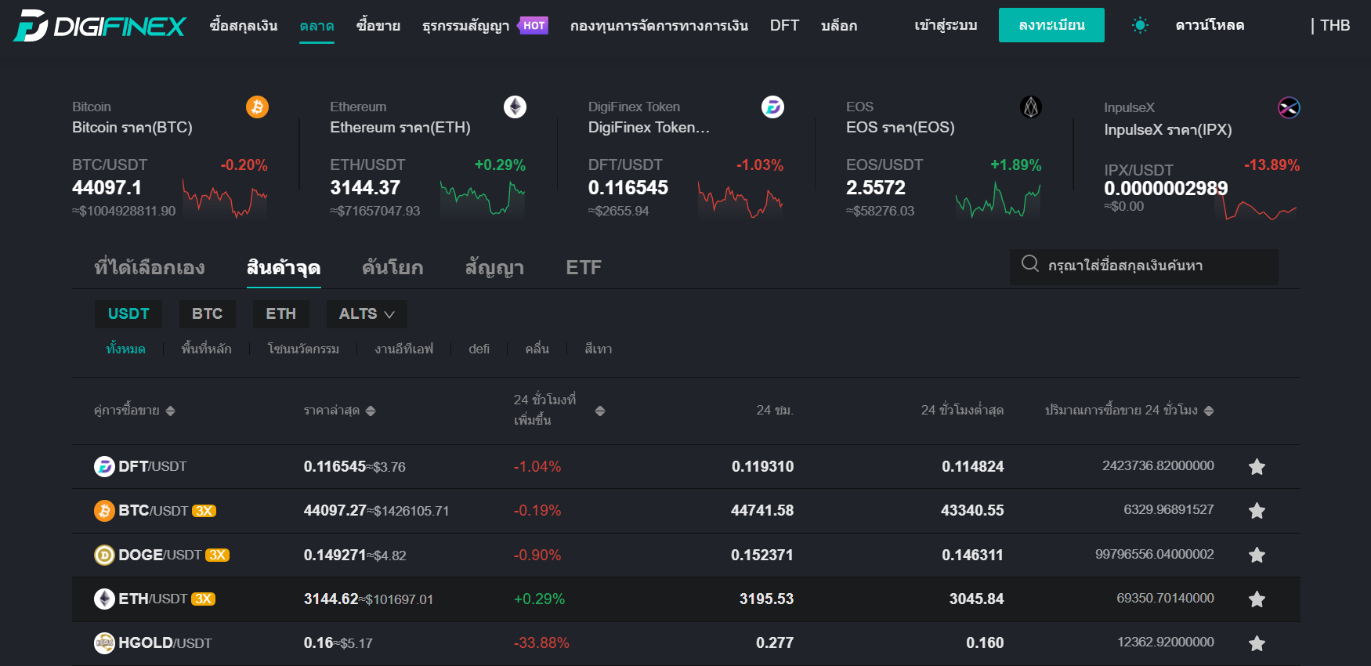Click the HGOLD coin icon in HGOLD/USDT row
Viewport: 1371px width, 666px height.
coord(104,643)
